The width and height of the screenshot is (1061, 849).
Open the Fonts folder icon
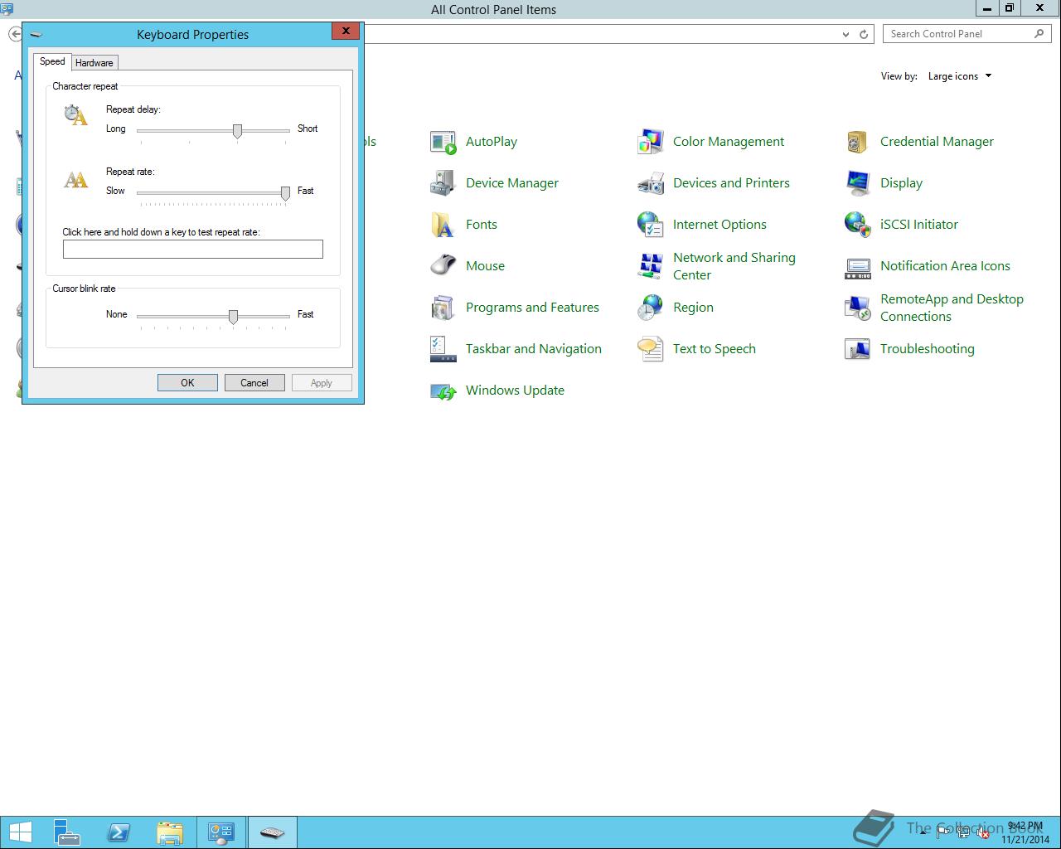(x=443, y=225)
